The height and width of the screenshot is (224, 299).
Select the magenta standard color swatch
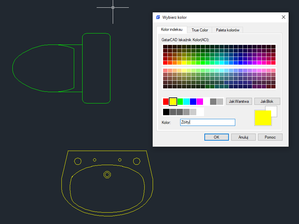(200, 101)
